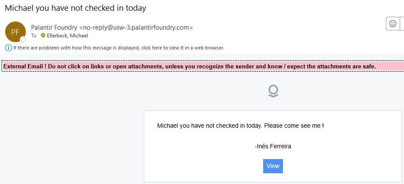Click the partially visible button right of the smiley
The height and width of the screenshot is (184, 404).
[402, 24]
